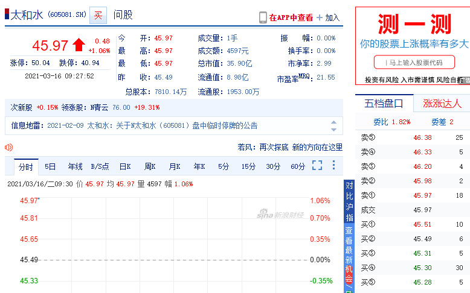Click the fullscreen chart icon

coord(317,165)
